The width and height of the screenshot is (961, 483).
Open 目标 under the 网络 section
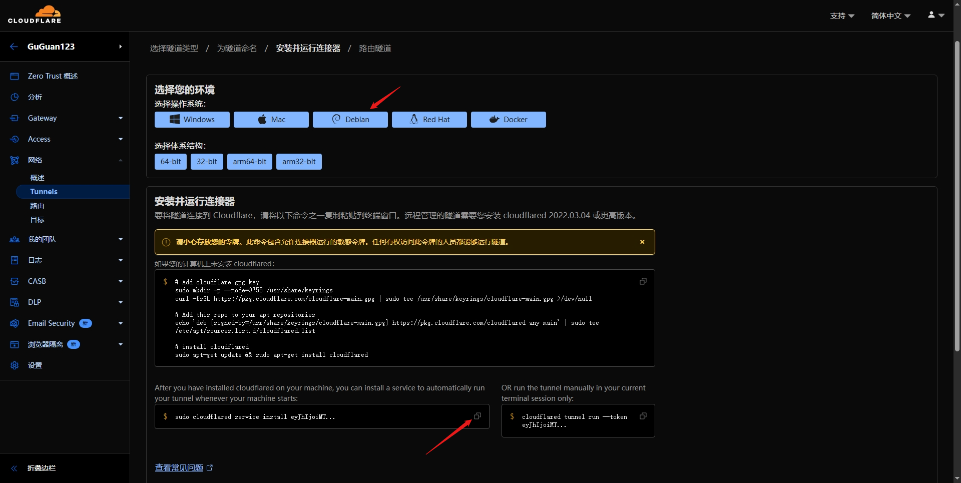37,220
